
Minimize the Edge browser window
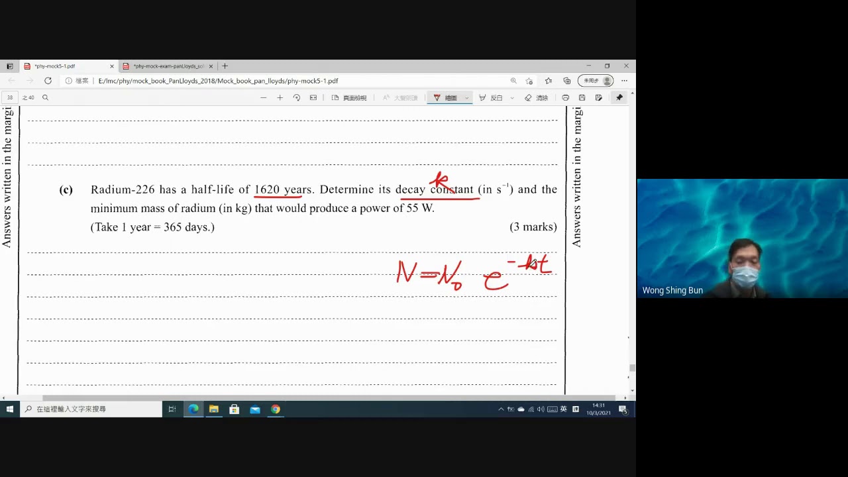point(588,66)
